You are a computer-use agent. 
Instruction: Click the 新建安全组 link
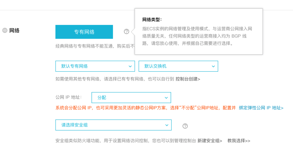tap(210, 141)
